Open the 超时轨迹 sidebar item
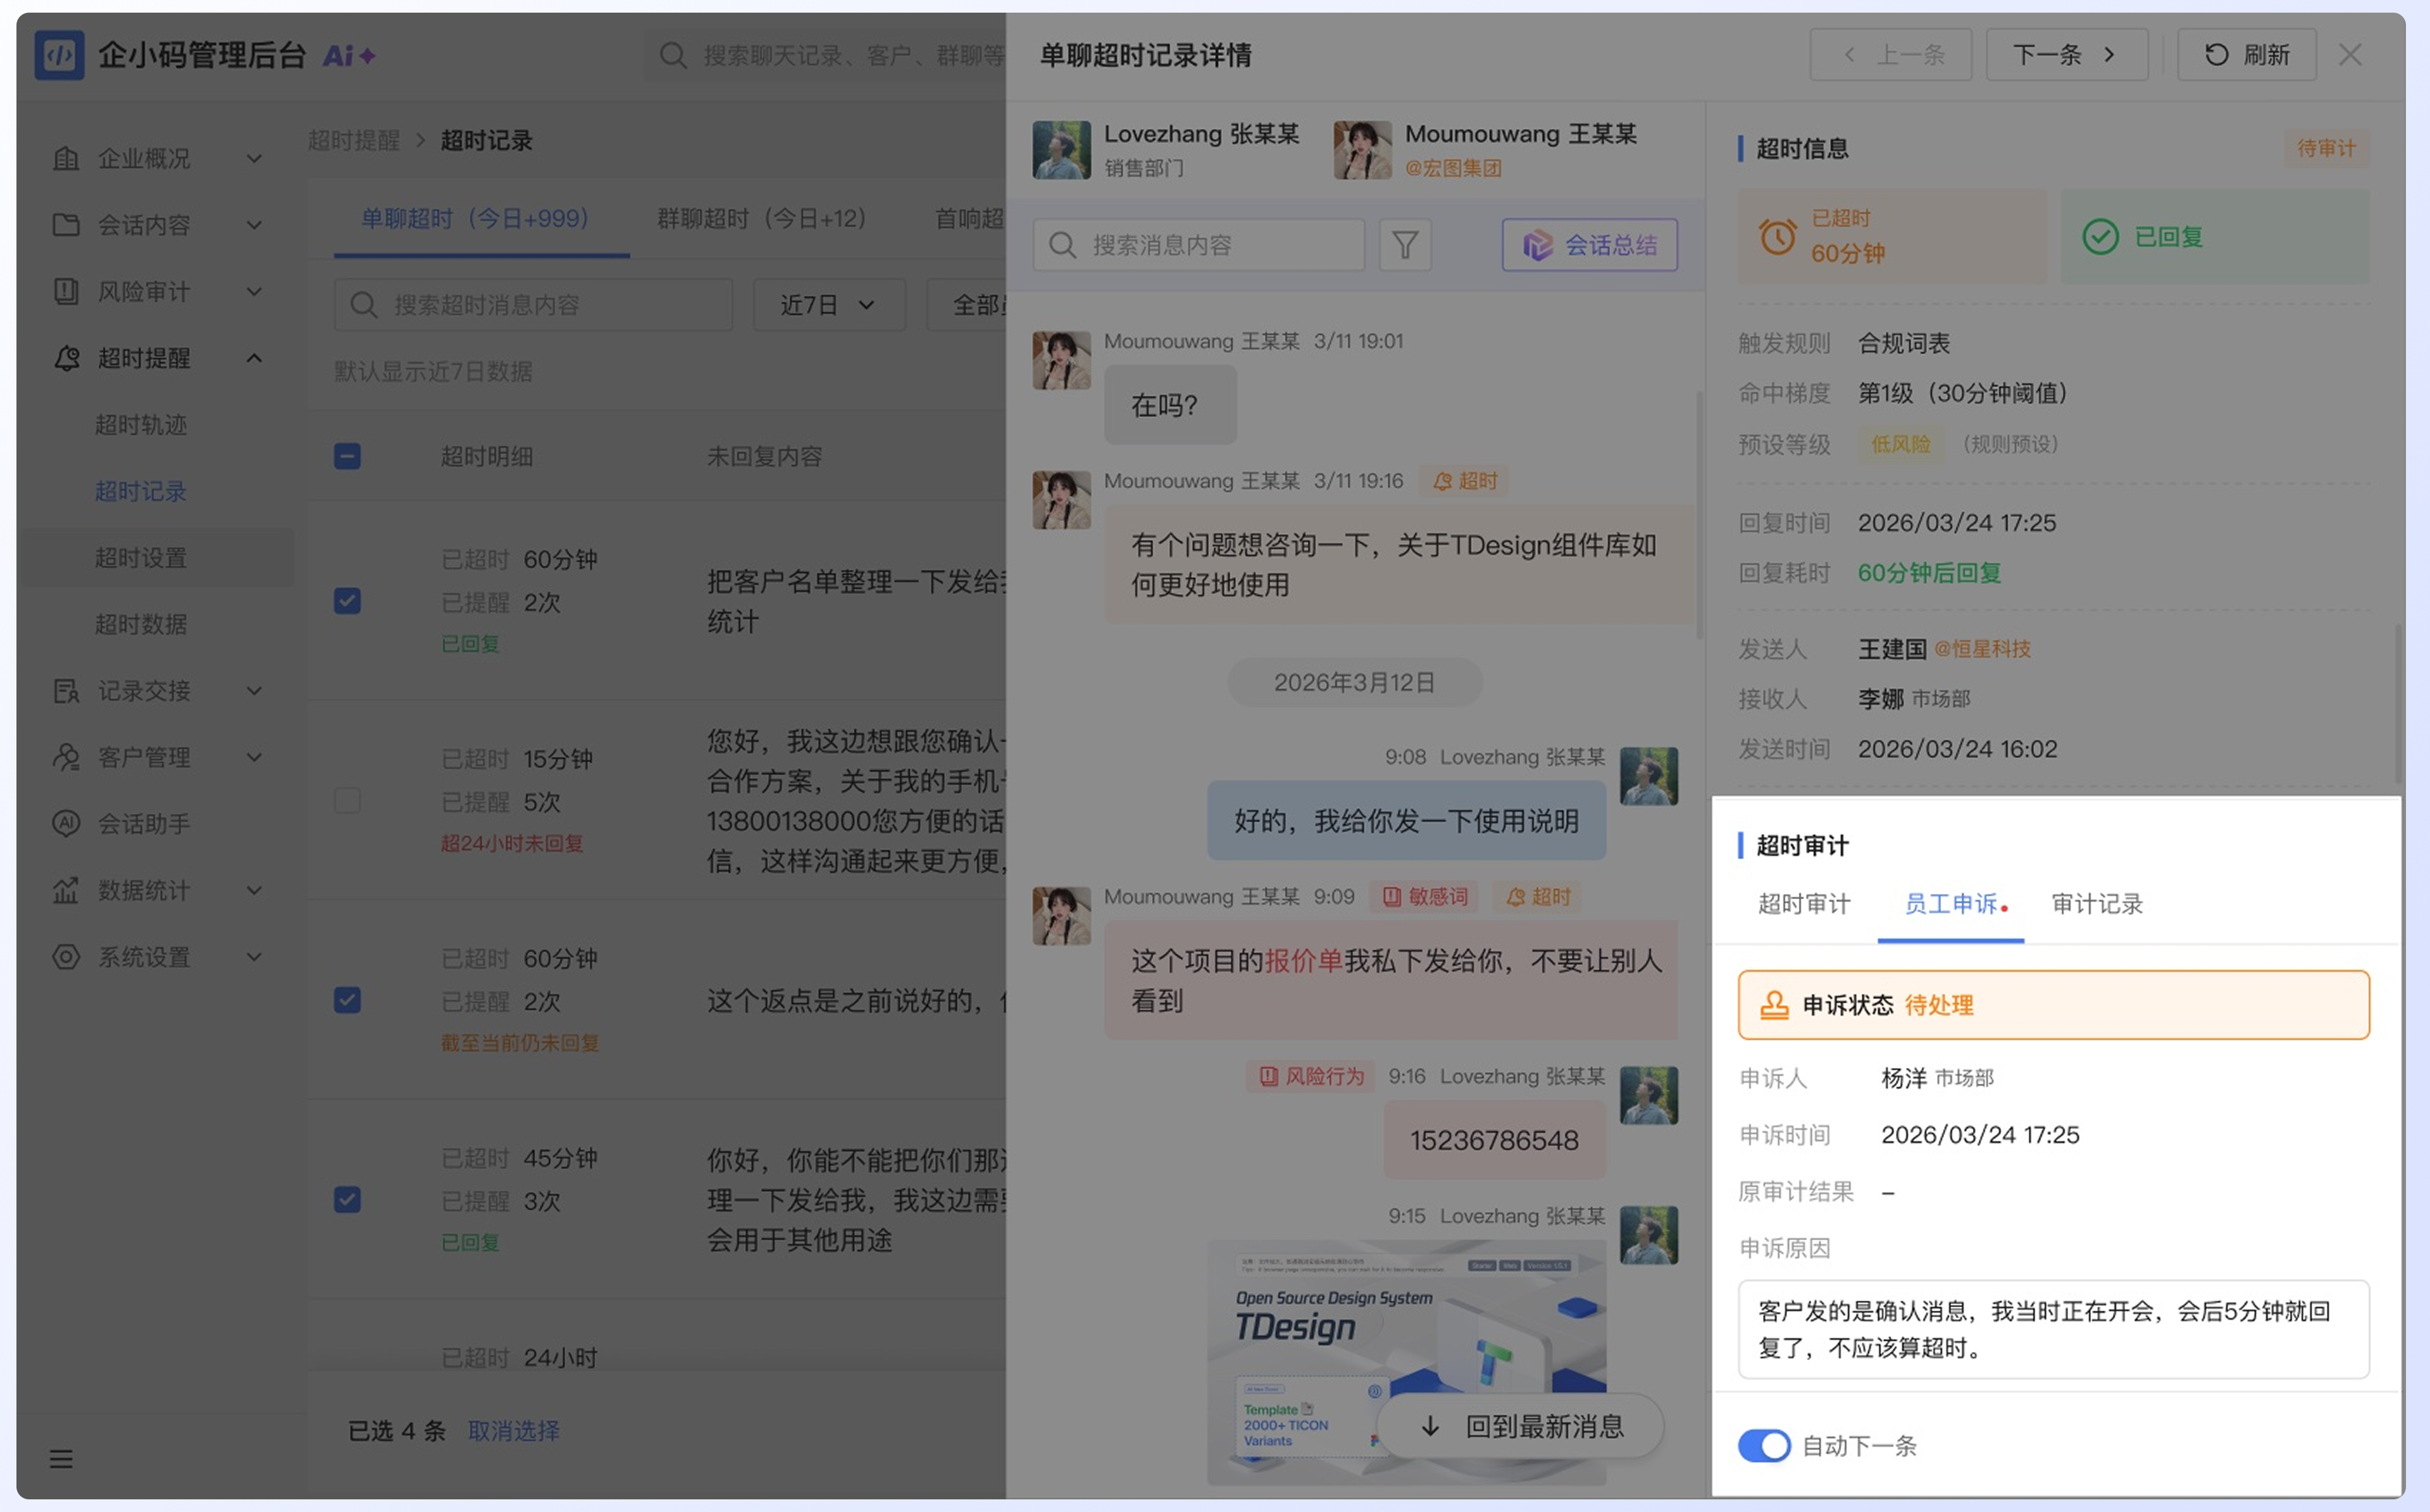 (x=141, y=425)
